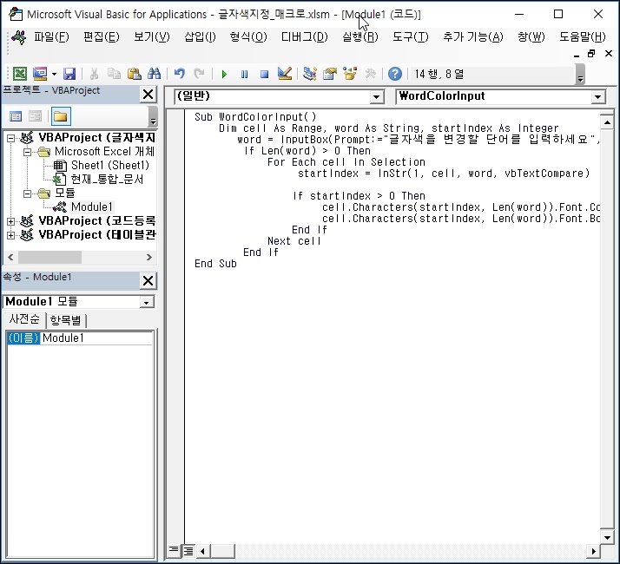Run the macro with the green play icon

tap(224, 74)
